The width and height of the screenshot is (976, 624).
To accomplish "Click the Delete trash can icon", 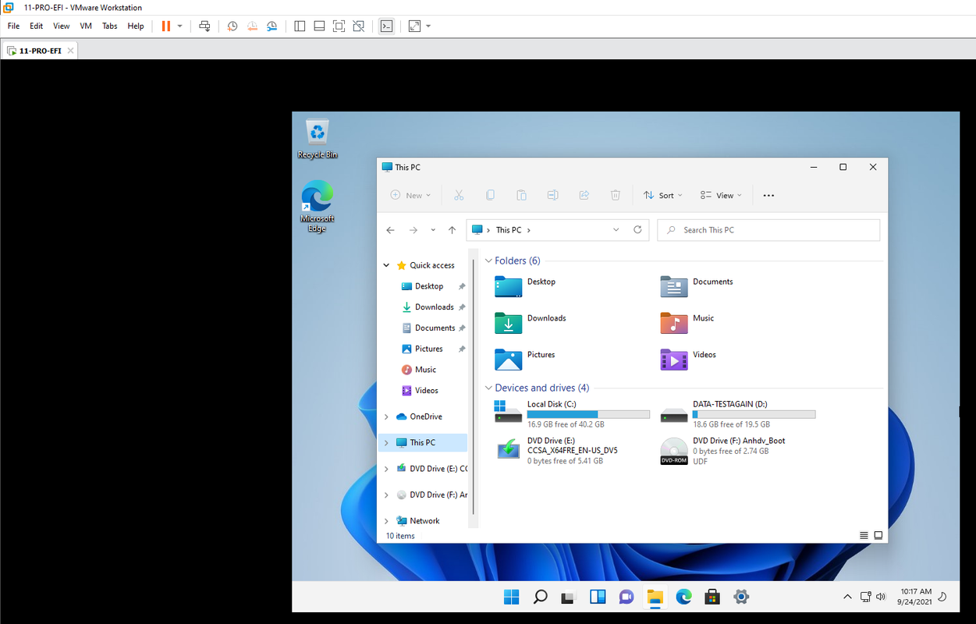I will 615,195.
